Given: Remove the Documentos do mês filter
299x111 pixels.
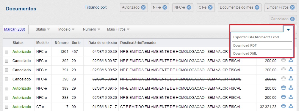Looking at the screenshot, I should pyautogui.click(x=257, y=7).
